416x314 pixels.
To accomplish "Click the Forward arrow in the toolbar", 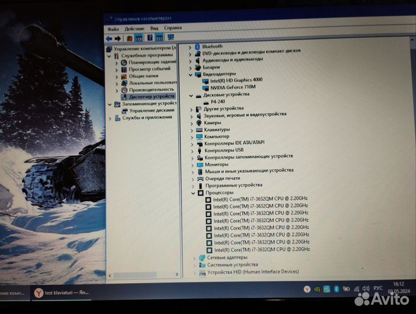I will click(118, 38).
